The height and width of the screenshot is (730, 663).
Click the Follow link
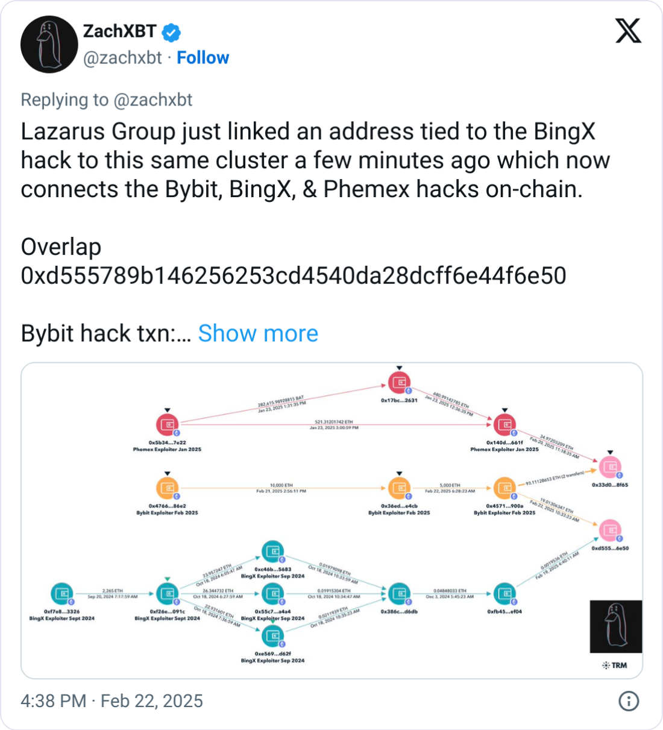(x=203, y=58)
